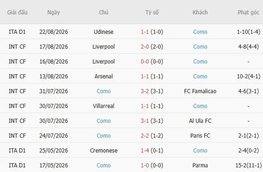Select Liverpool in the 16/08/2026 row
The image size is (263, 172).
(103, 62)
